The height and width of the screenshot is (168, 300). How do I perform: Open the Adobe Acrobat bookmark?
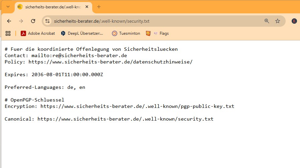click(x=38, y=33)
